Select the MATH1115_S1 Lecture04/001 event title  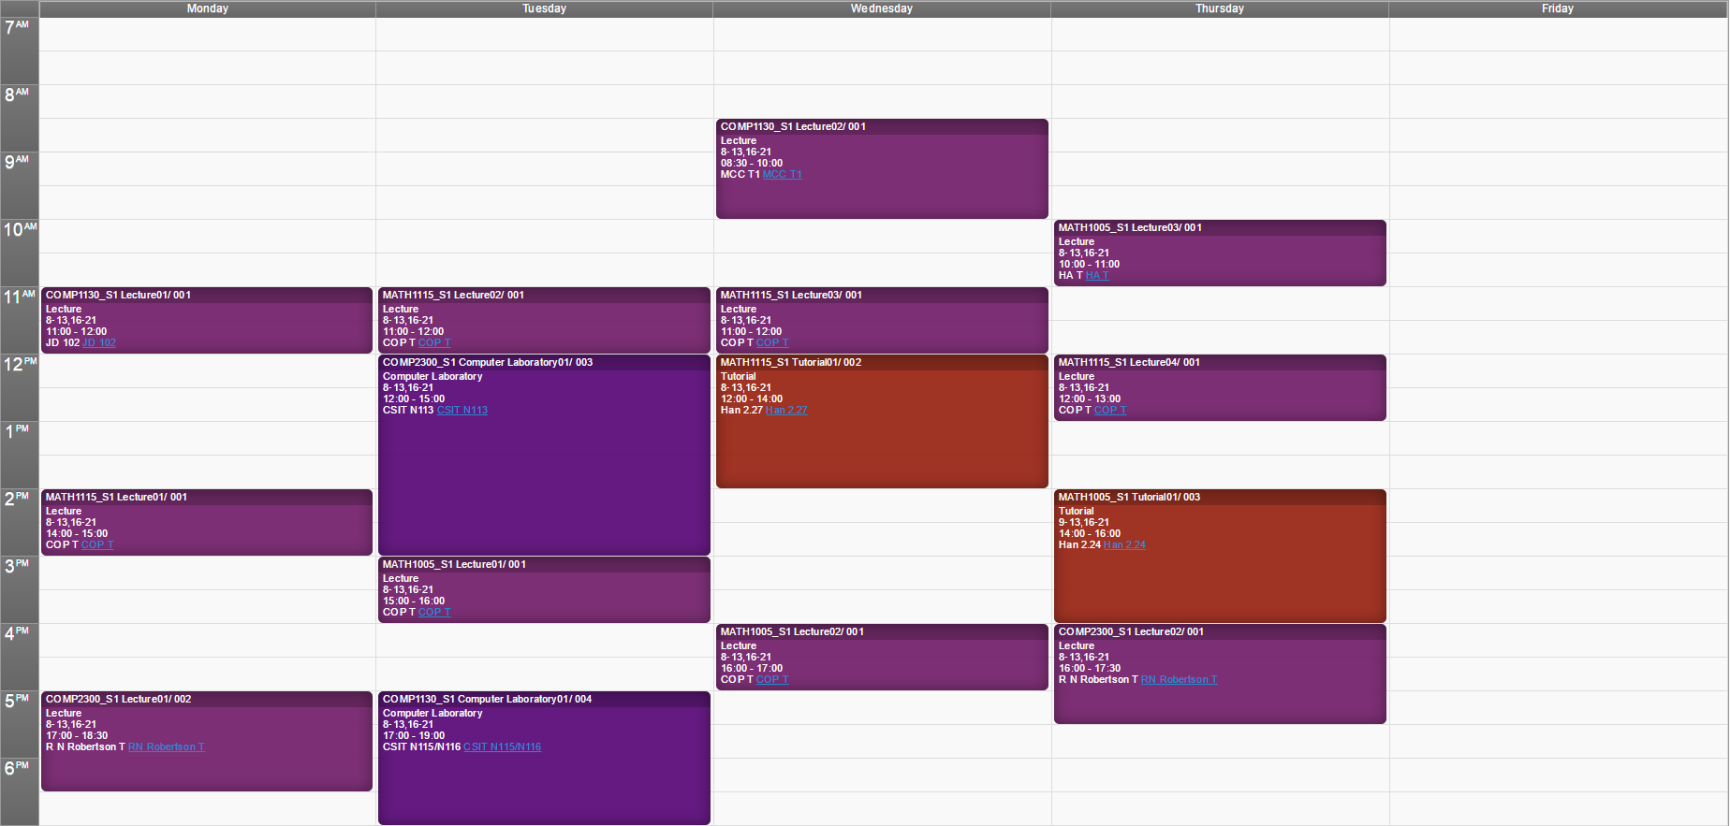(x=1129, y=363)
